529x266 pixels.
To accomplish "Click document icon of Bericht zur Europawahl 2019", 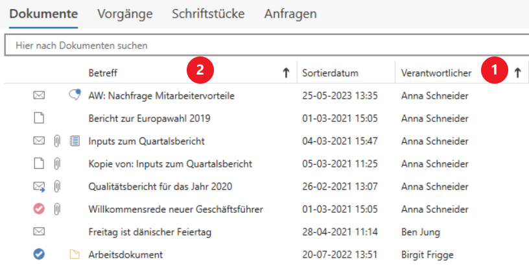I will point(39,118).
